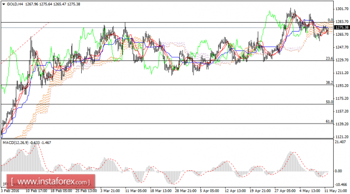Click the GOLD,H4 chart title text
Viewport: 350px width, 194px height.
click(15, 4)
